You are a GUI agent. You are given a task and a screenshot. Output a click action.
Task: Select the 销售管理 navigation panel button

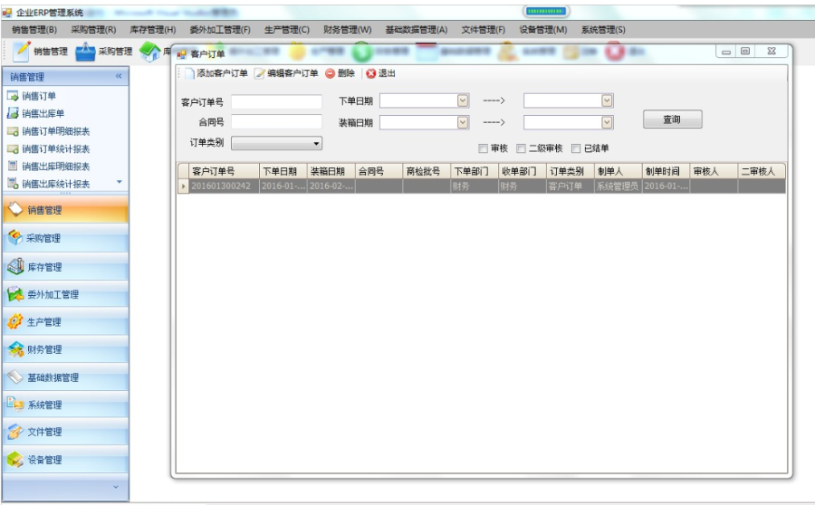point(65,210)
